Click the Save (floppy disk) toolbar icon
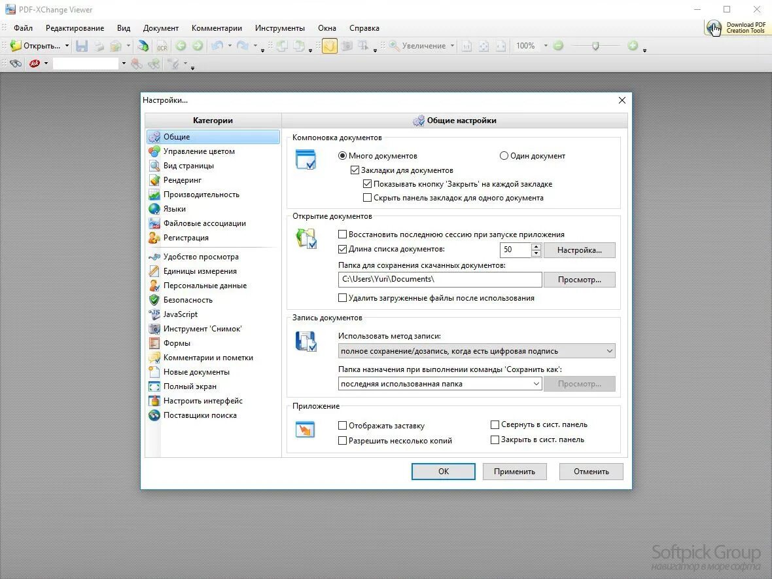 (82, 46)
